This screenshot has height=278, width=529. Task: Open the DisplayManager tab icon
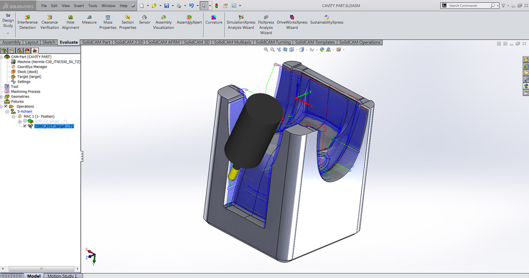(27, 51)
